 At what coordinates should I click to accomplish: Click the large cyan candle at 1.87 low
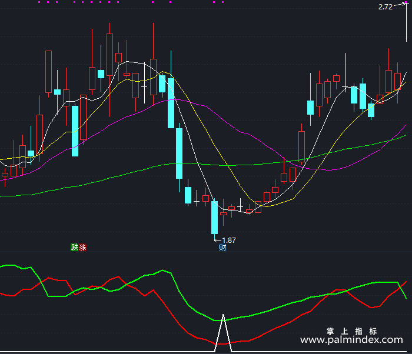(215, 218)
